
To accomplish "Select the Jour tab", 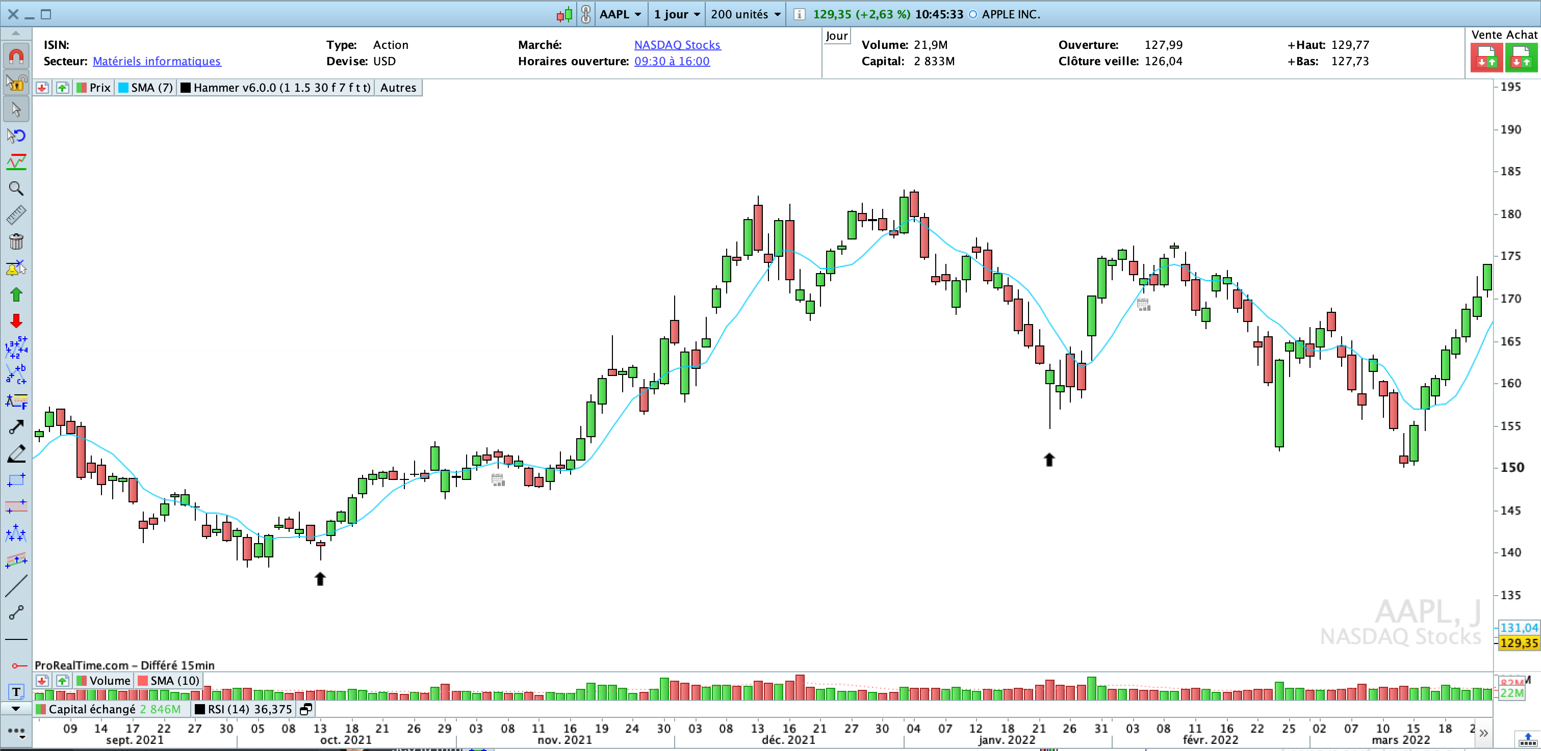I will (x=836, y=36).
